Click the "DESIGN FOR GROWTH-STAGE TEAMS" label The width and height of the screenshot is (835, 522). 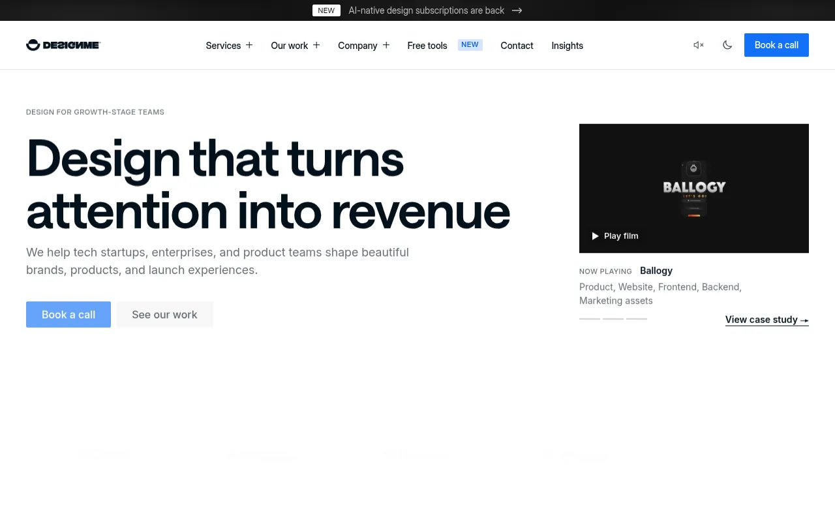(95, 112)
